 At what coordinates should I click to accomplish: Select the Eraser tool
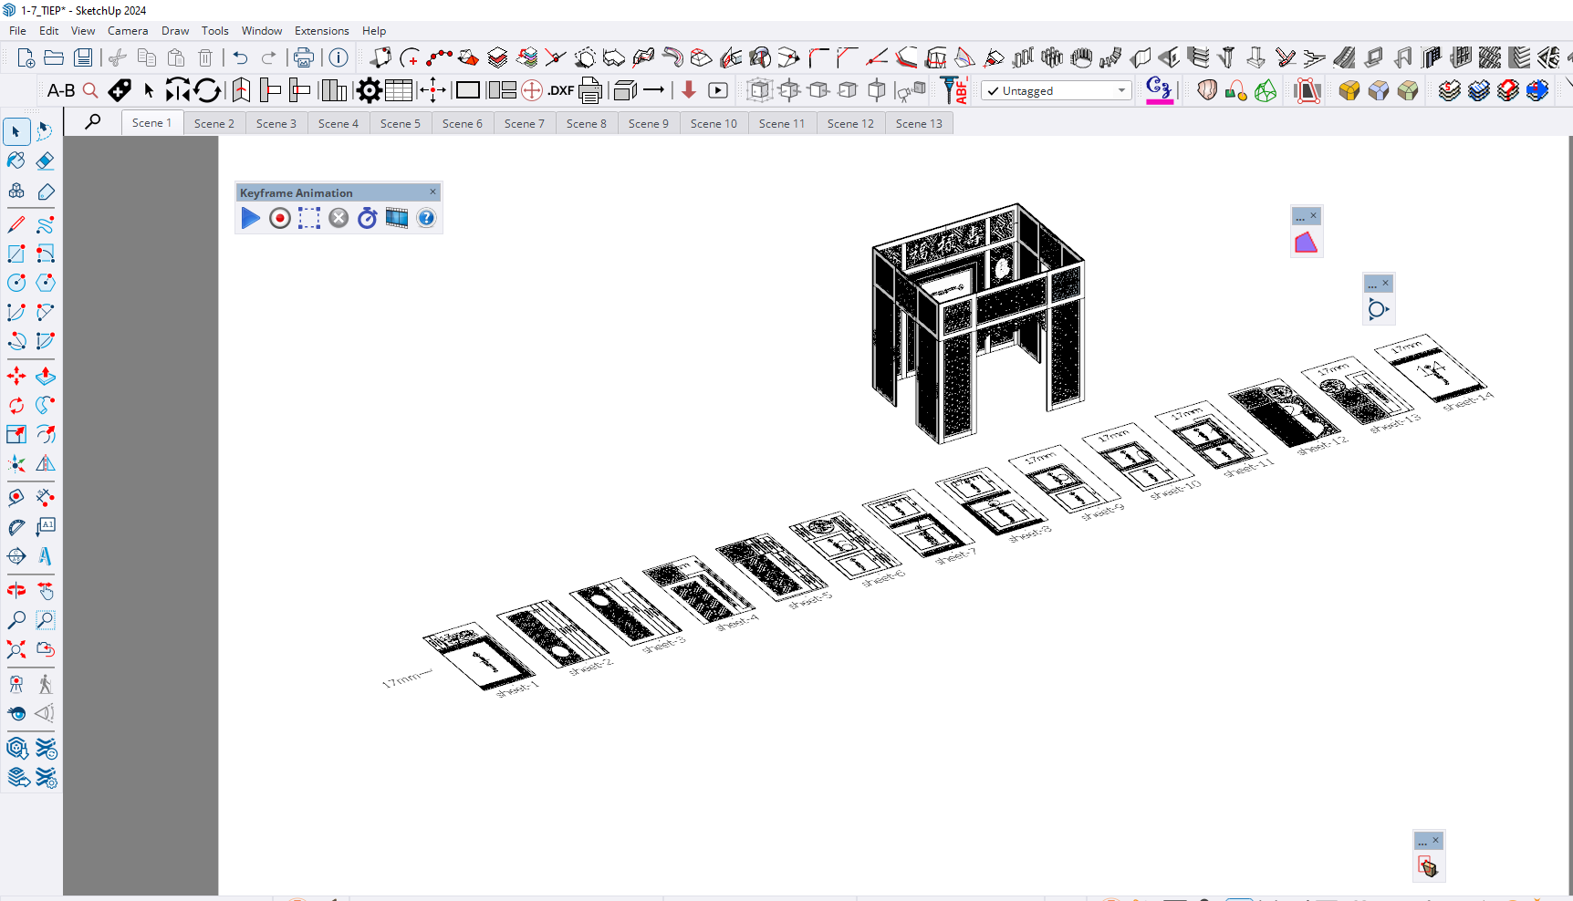[45, 161]
